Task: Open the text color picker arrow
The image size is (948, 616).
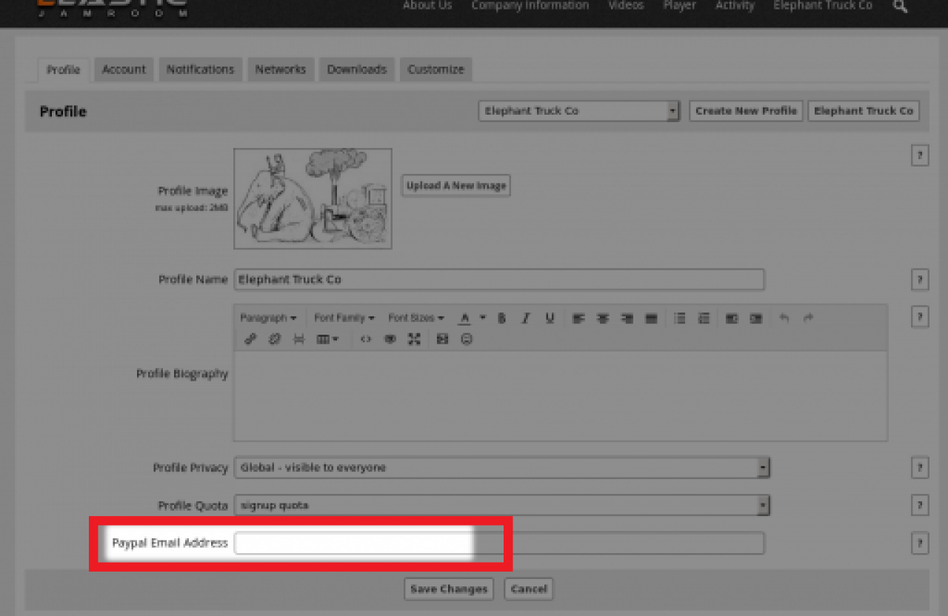Action: pos(482,318)
